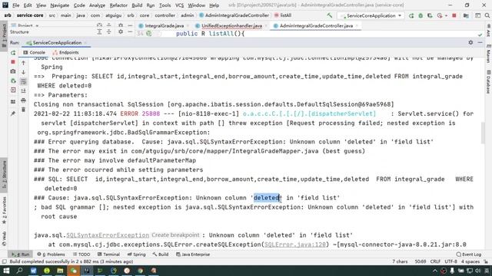Open Java Enterprise tool window
Viewport: 492px width, 276px height.
click(x=193, y=255)
